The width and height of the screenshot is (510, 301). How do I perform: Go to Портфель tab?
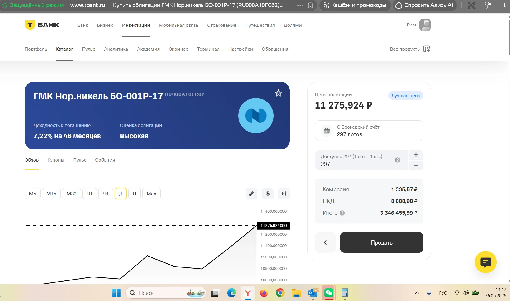[x=36, y=49]
